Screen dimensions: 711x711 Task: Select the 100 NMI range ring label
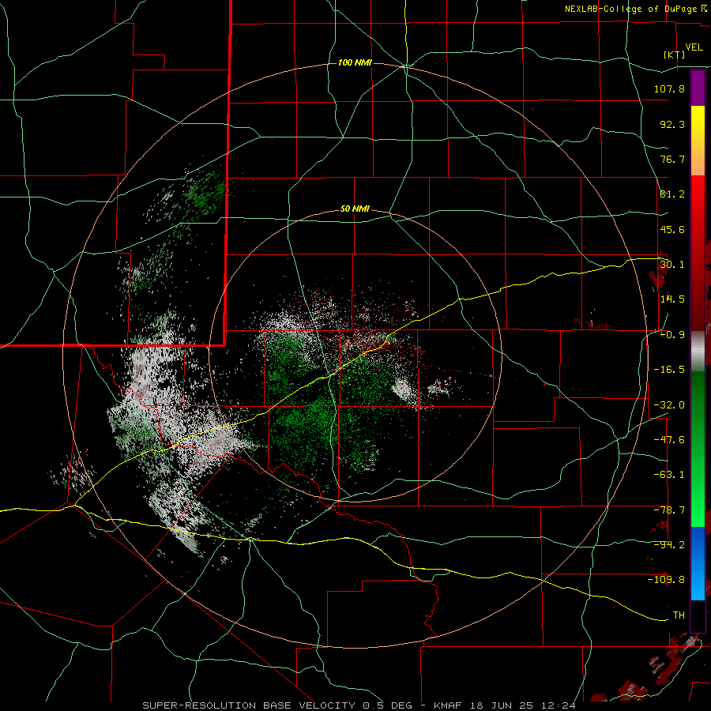pyautogui.click(x=355, y=62)
